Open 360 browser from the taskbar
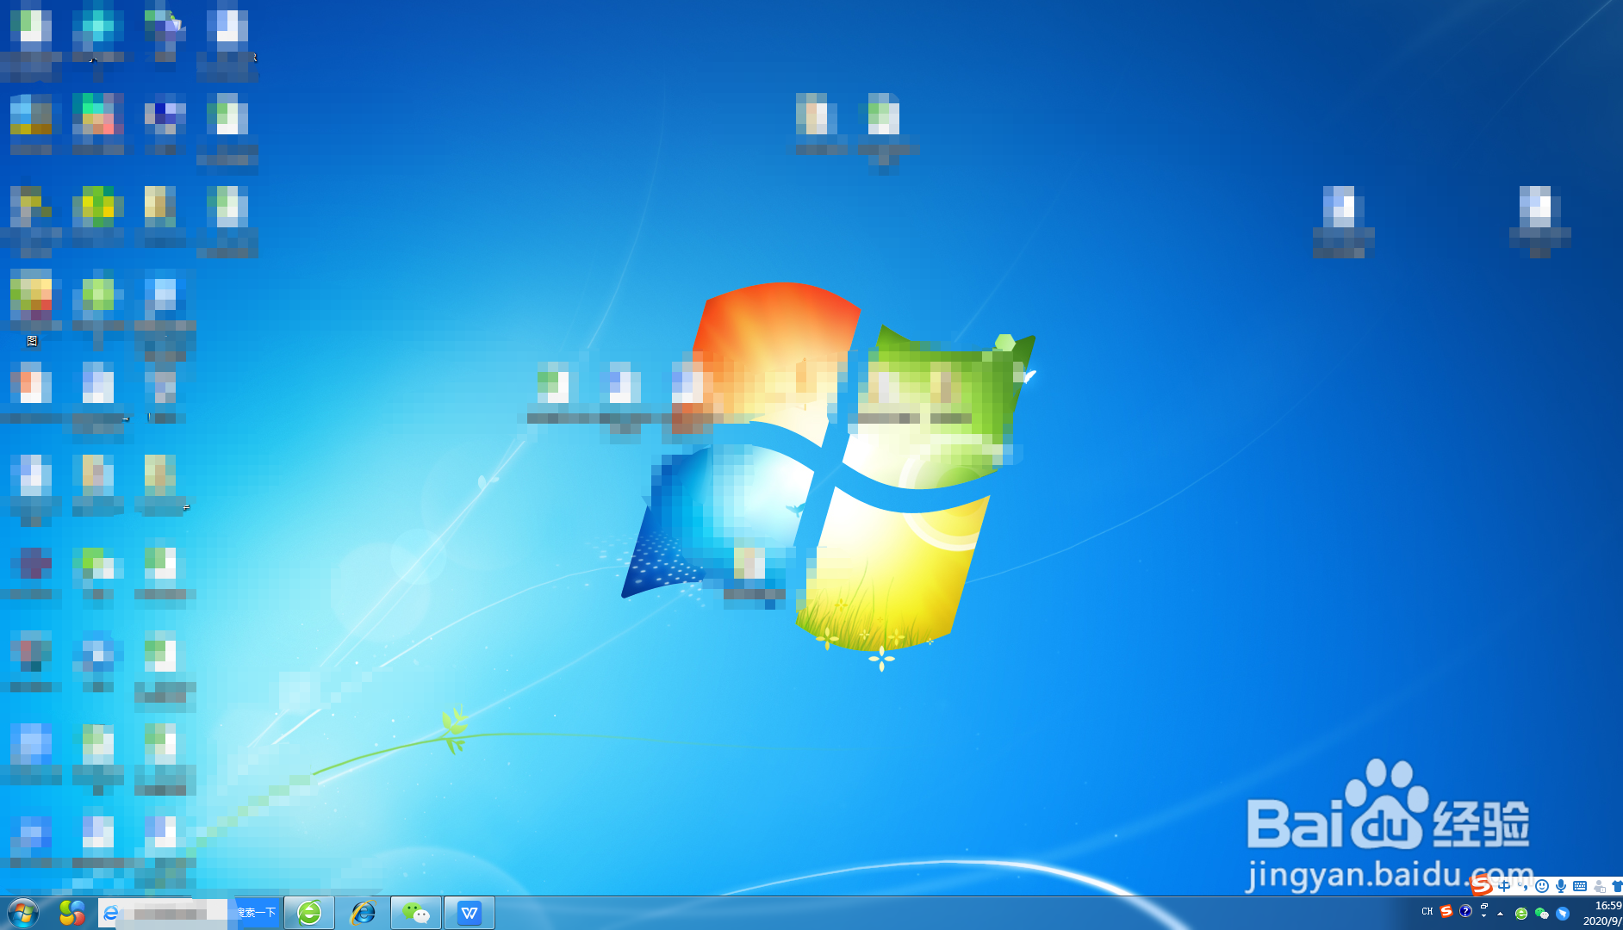The width and height of the screenshot is (1623, 930). [309, 913]
